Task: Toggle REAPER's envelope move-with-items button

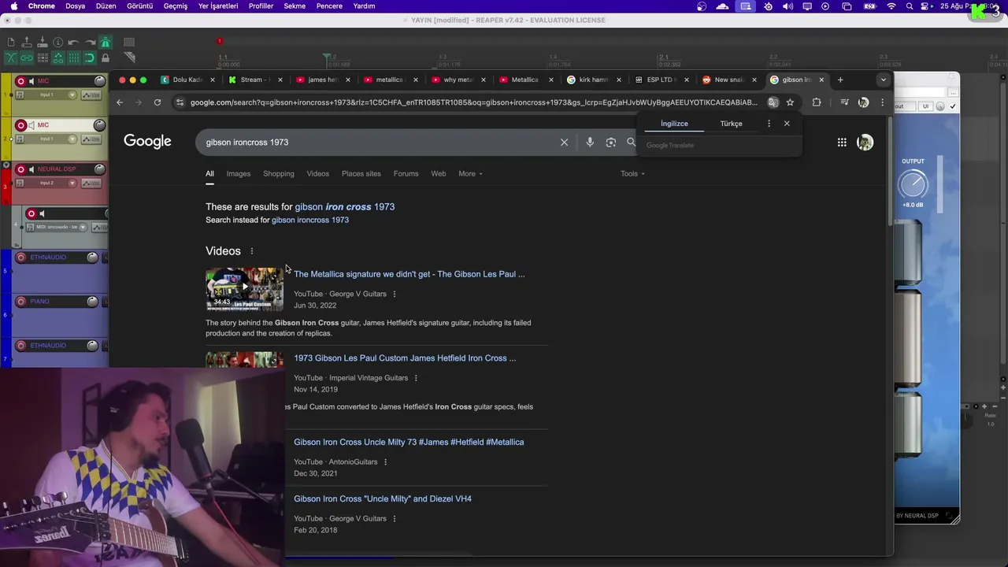Action: (58, 57)
